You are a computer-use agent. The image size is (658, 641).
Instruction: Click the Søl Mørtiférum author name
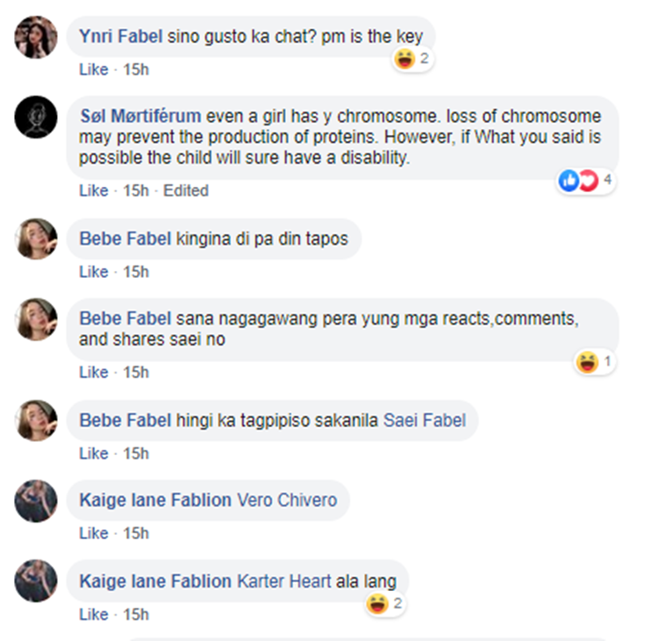[x=140, y=117]
